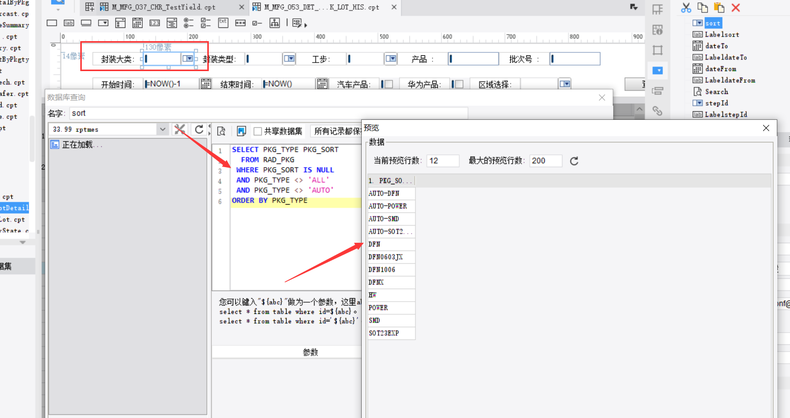Open the tab list overflow arrow

coord(634,7)
